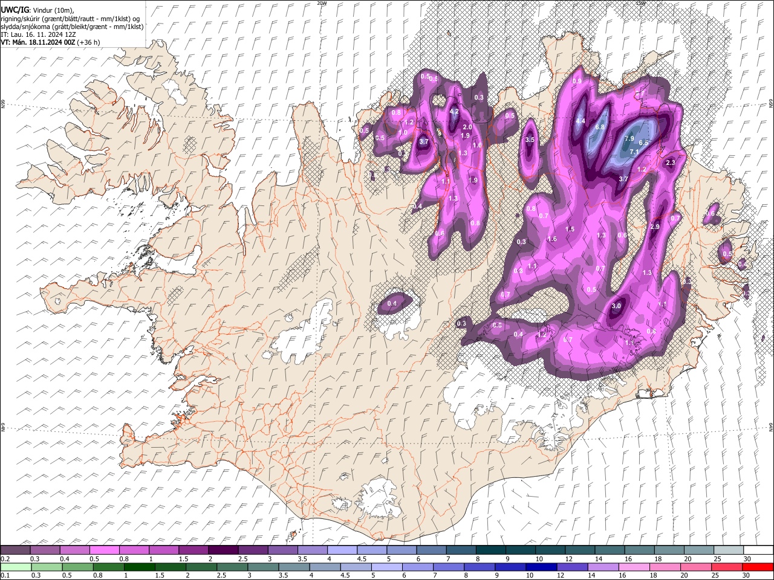Pick the lower scale swatch between 25 and 30
Screen dimensions: 774x580
pos(726,567)
